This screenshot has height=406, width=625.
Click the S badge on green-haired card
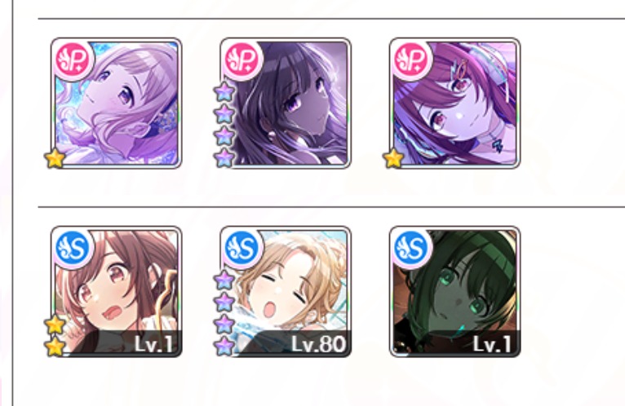(x=411, y=249)
